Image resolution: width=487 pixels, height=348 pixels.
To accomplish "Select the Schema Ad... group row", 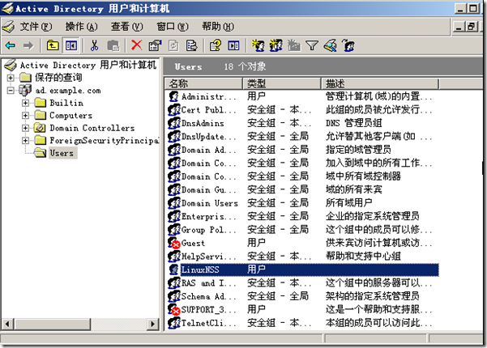I will [303, 296].
